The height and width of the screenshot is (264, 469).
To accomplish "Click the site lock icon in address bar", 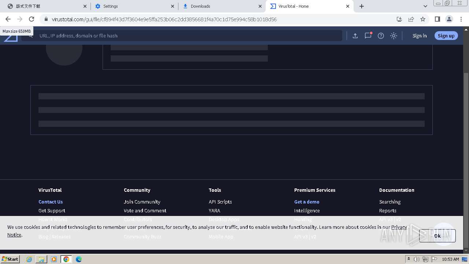I will (46, 19).
